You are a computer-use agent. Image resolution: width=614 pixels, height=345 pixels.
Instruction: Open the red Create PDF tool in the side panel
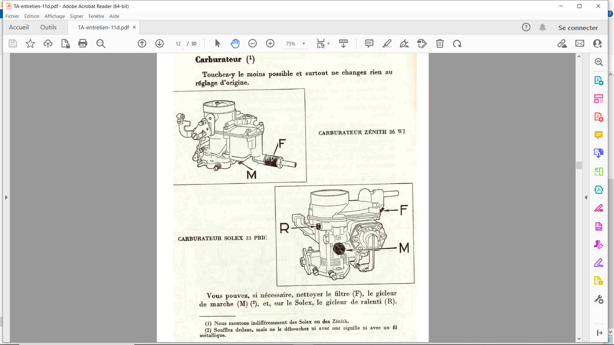(599, 117)
